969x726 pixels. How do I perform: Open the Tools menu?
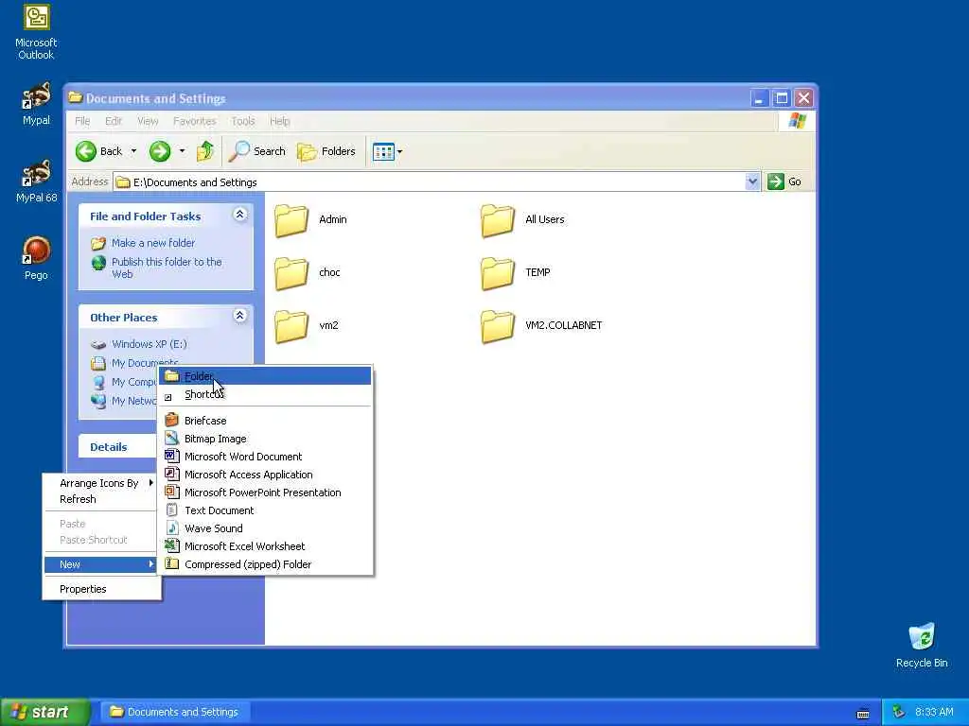click(243, 121)
